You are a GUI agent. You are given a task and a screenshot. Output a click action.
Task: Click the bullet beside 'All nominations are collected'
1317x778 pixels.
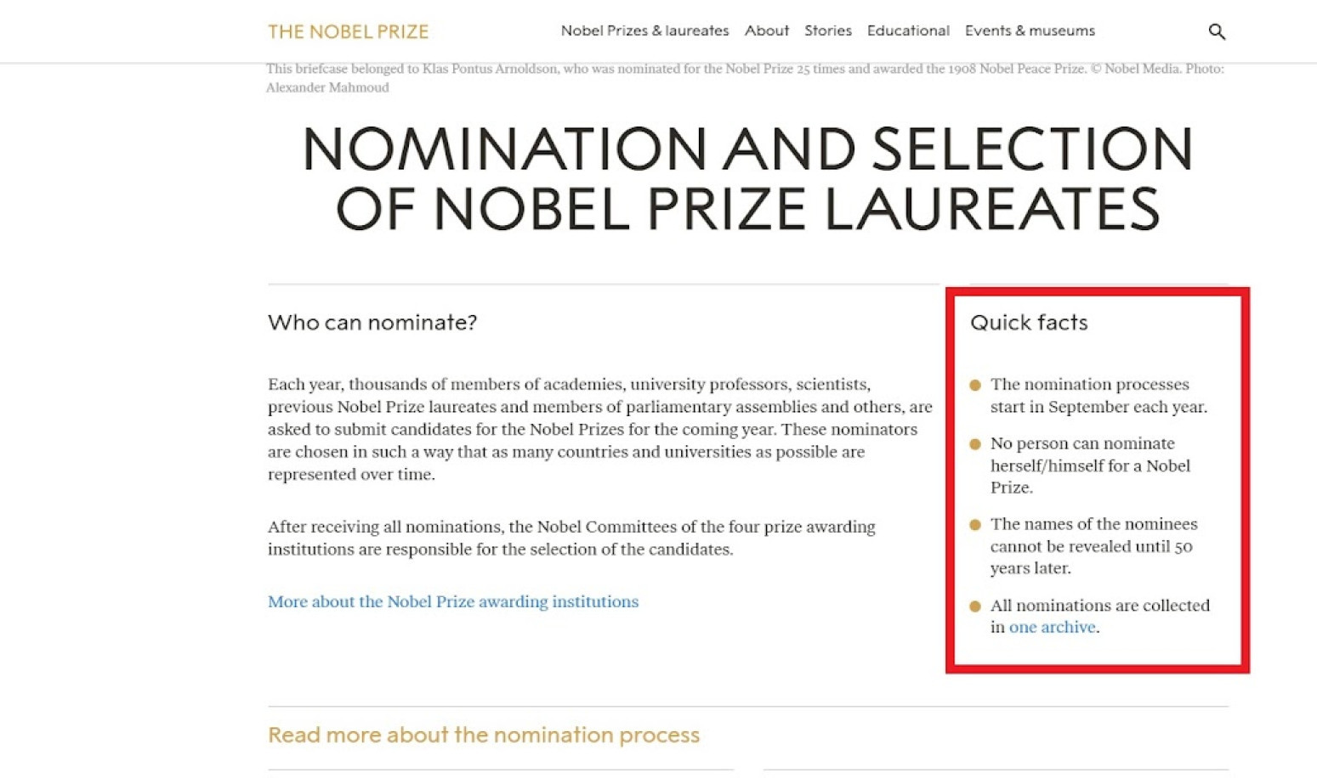point(975,606)
